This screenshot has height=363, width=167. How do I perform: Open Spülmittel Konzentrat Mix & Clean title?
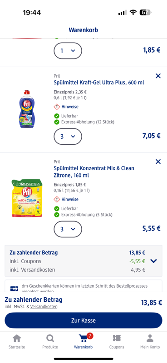pos(94,172)
